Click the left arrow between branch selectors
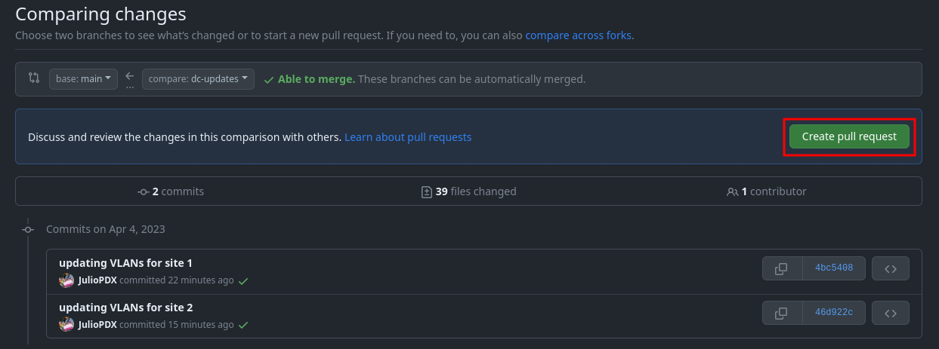The height and width of the screenshot is (349, 939). pos(130,76)
